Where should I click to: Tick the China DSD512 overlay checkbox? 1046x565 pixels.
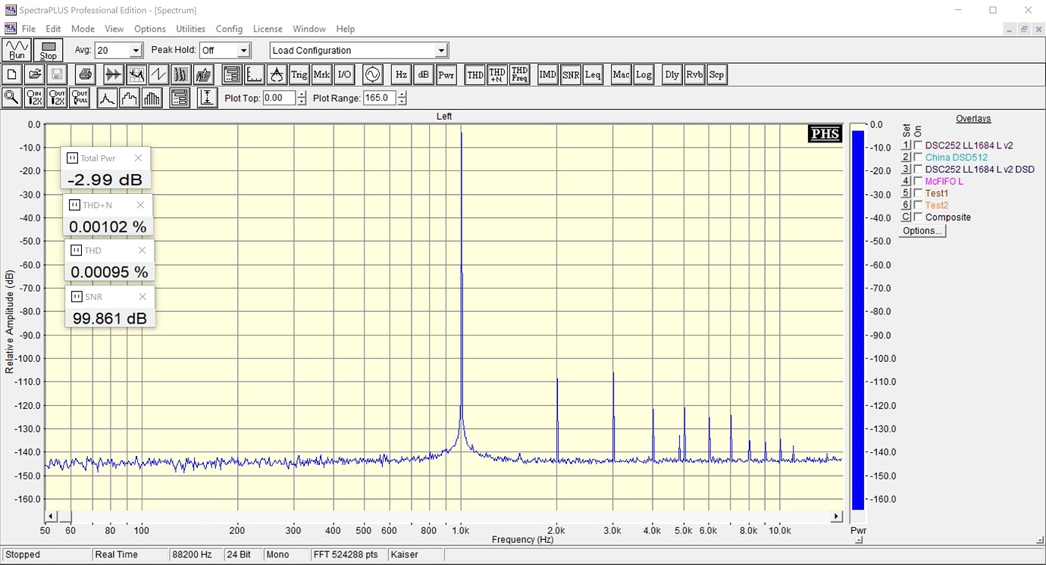pos(919,158)
